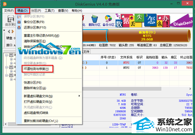
Task: Collapse the first disk tree node
Action: pos(6,55)
